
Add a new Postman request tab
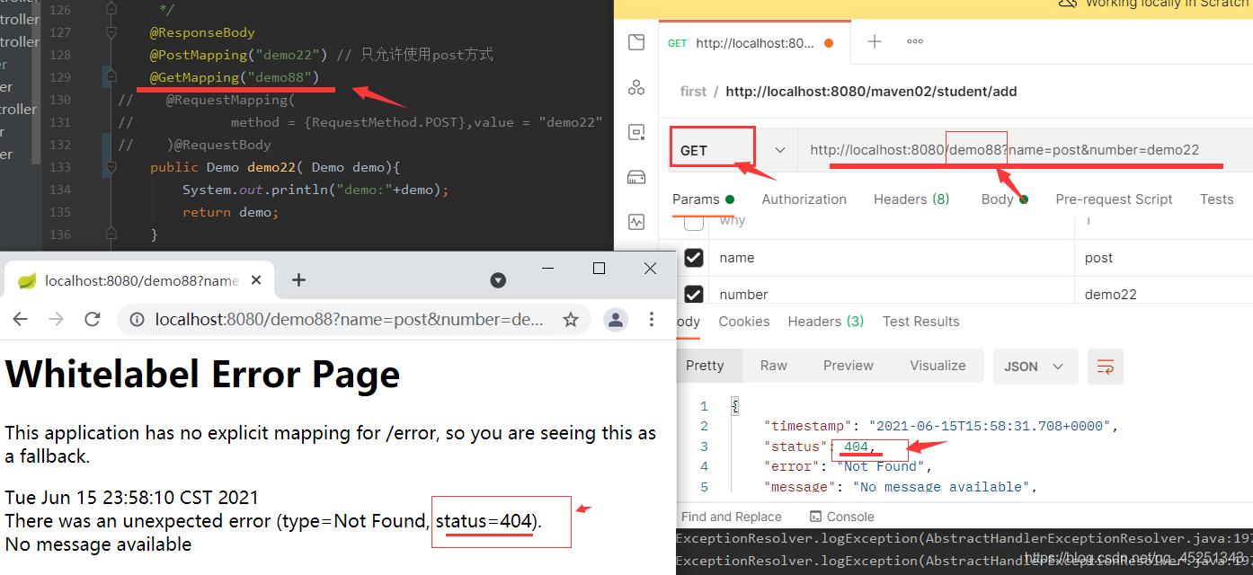874,41
